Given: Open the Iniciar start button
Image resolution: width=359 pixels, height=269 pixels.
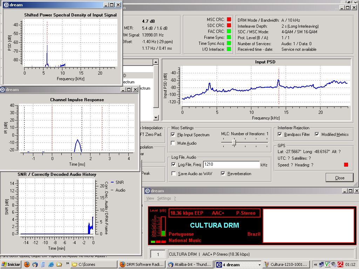Looking at the screenshot, I should pos(11,264).
